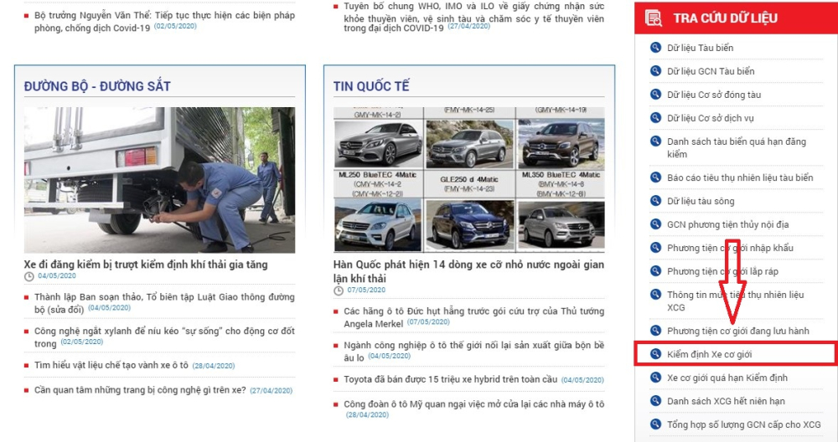
Task: Click the search icon beside Danh sách tàu biển quá hạn
Action: [x=655, y=141]
